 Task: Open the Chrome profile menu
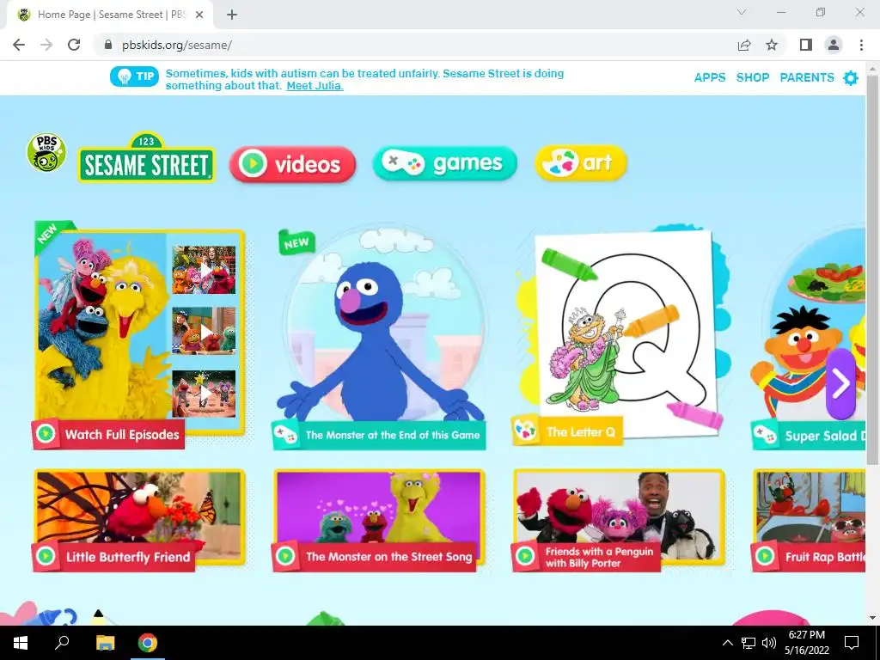[x=834, y=45]
